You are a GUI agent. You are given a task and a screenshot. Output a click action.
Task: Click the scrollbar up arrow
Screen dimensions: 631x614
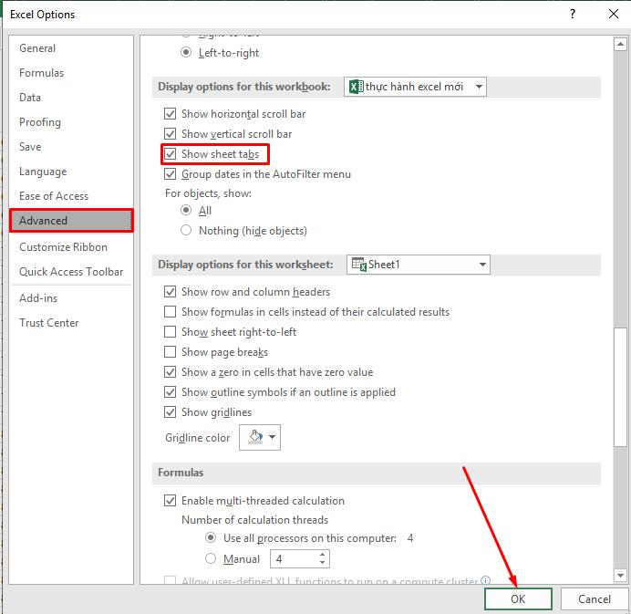(x=620, y=44)
